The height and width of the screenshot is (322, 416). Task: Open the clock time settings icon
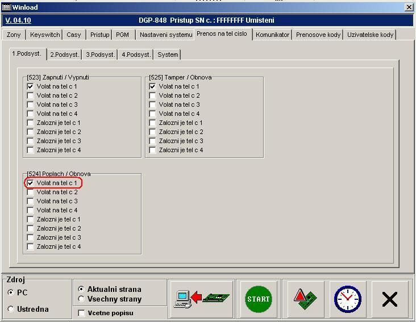click(347, 299)
